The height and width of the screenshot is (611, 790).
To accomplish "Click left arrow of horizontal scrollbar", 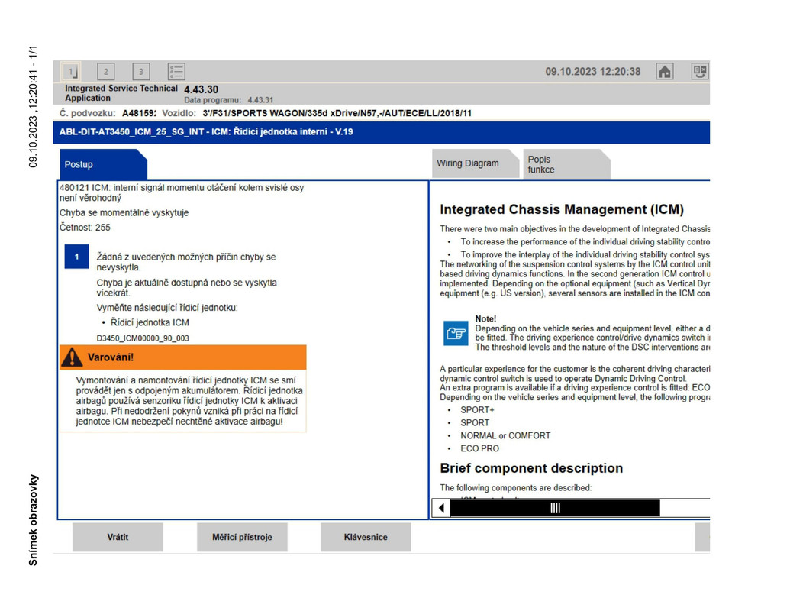I will coord(441,508).
